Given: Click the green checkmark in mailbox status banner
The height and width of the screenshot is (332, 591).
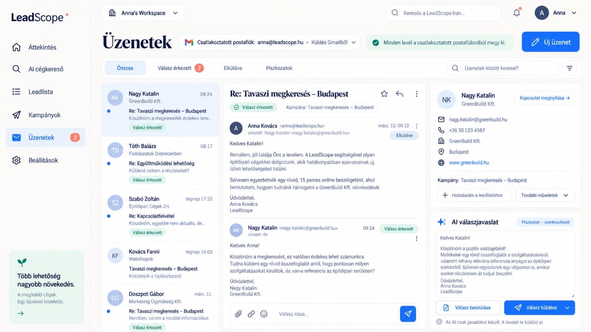Looking at the screenshot, I should pyautogui.click(x=376, y=42).
